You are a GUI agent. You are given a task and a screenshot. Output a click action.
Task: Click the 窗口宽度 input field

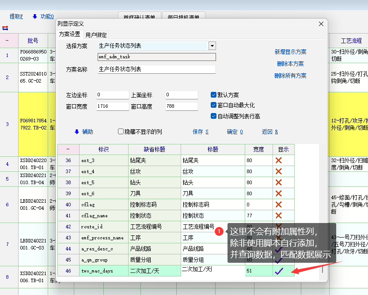(x=112, y=106)
